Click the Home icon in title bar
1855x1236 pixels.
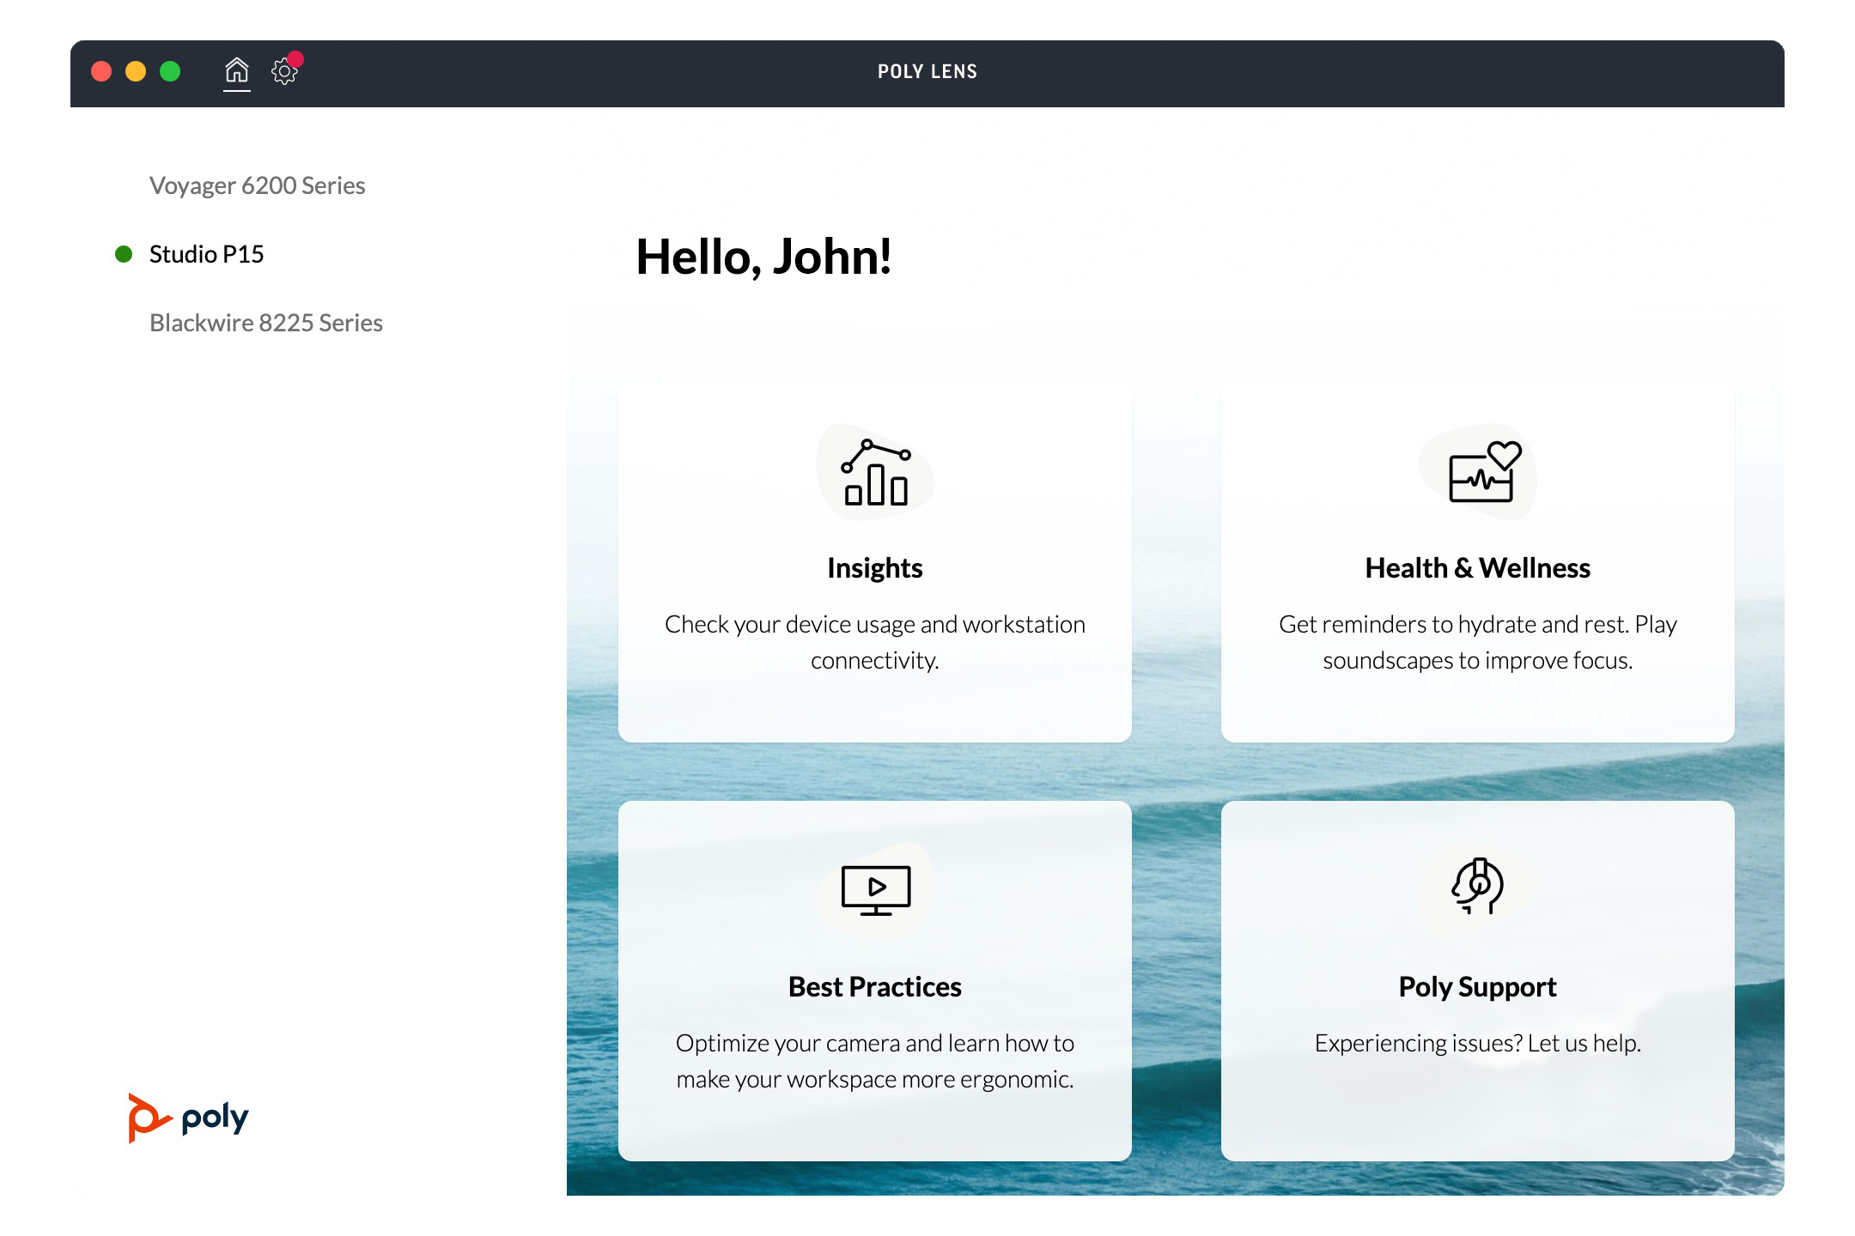click(236, 70)
